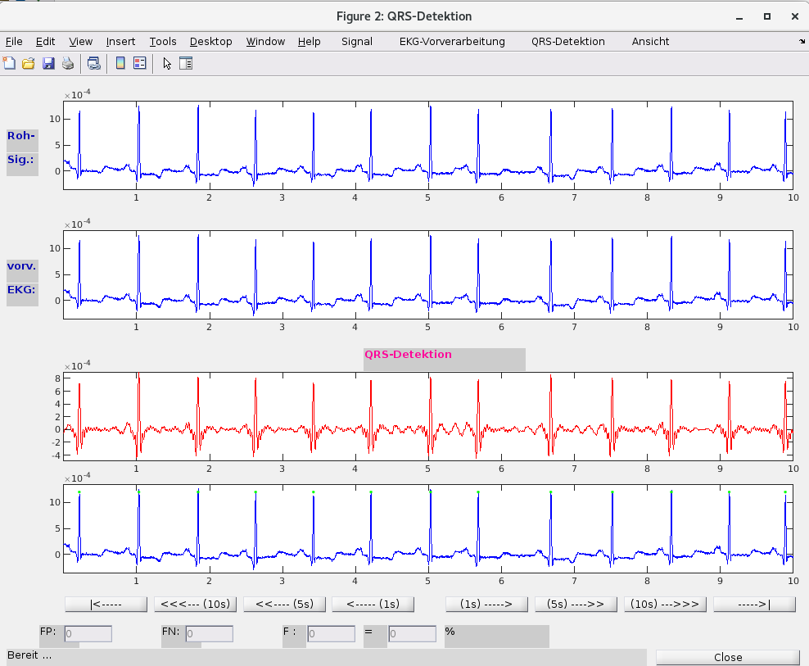
Task: Click the New Figure toolbar icon
Action: coord(10,63)
